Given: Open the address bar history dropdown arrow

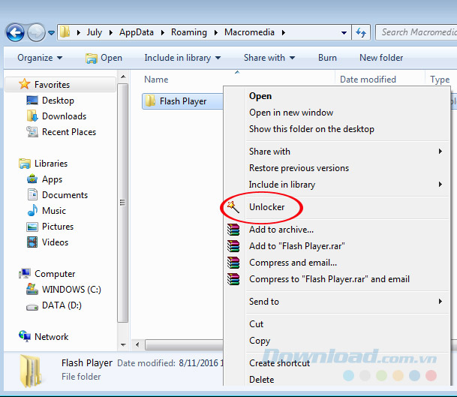Looking at the screenshot, I should tap(344, 33).
